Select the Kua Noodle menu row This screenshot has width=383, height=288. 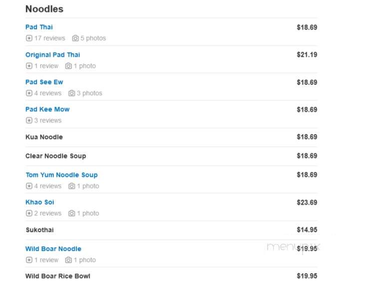(171, 137)
